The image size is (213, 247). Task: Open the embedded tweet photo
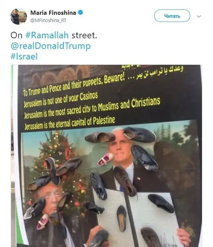[107, 156]
